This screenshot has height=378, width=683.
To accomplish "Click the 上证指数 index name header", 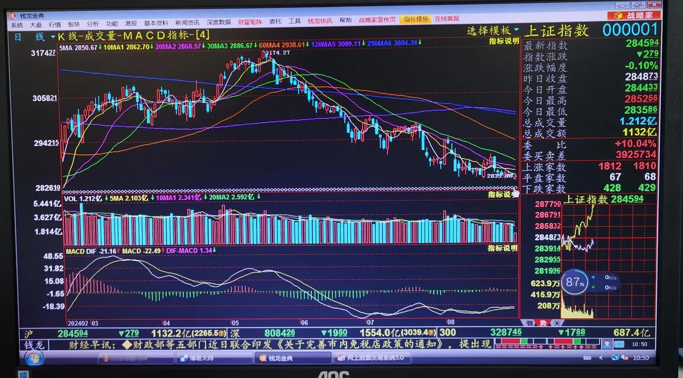I will pos(557,30).
